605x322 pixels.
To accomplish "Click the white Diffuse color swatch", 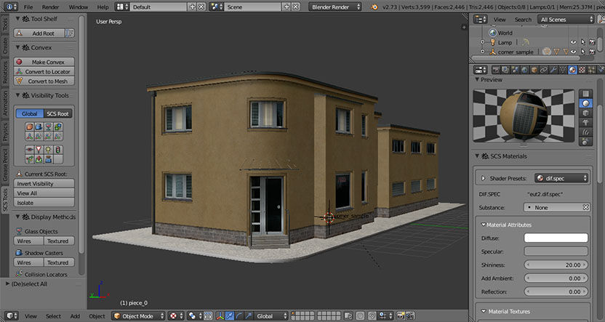I will point(556,238).
